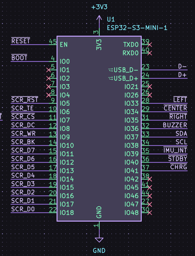
Task: Click the no-connect X on TXD0 pin 39
Action: point(150,45)
